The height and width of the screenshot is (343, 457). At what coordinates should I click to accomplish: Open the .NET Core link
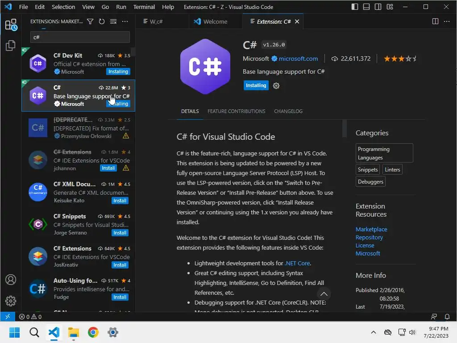click(x=297, y=263)
